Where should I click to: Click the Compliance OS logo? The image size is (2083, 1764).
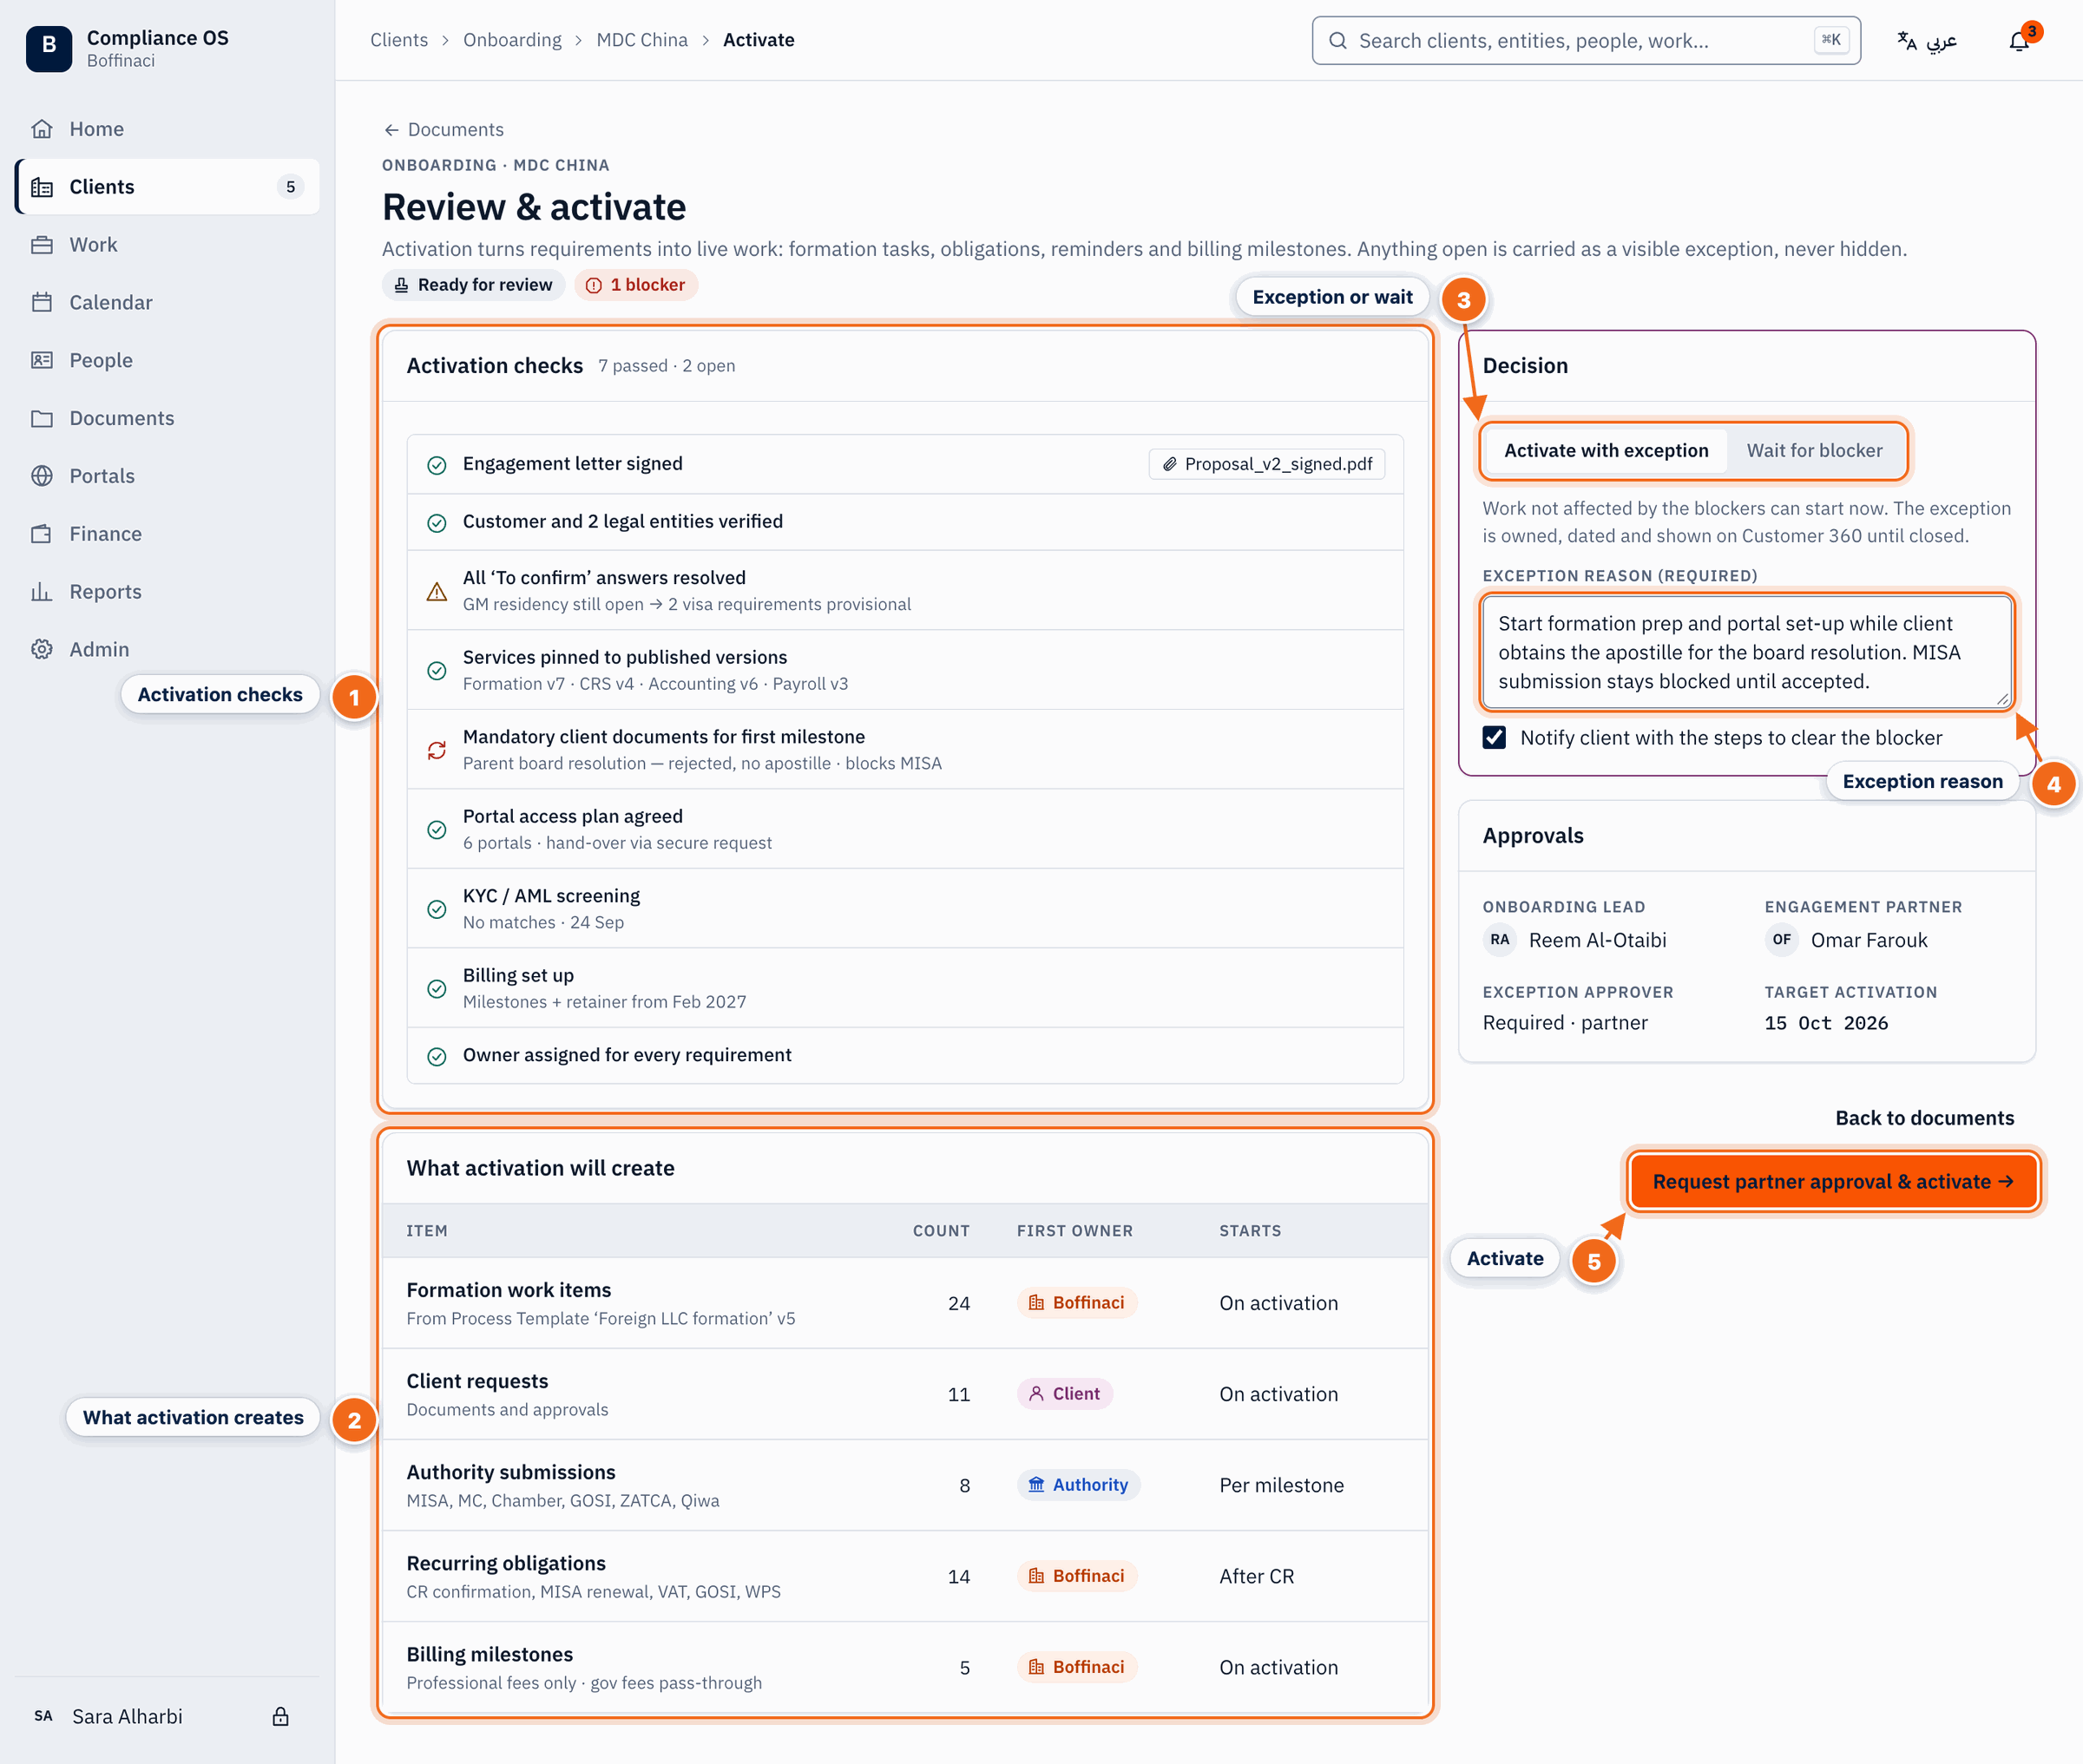(49, 48)
